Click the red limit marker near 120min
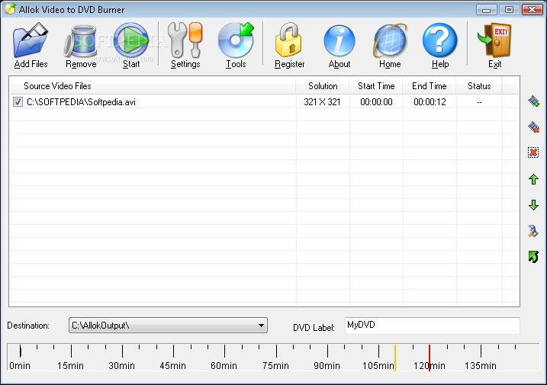Viewport: 547px width, 385px height. [429, 358]
